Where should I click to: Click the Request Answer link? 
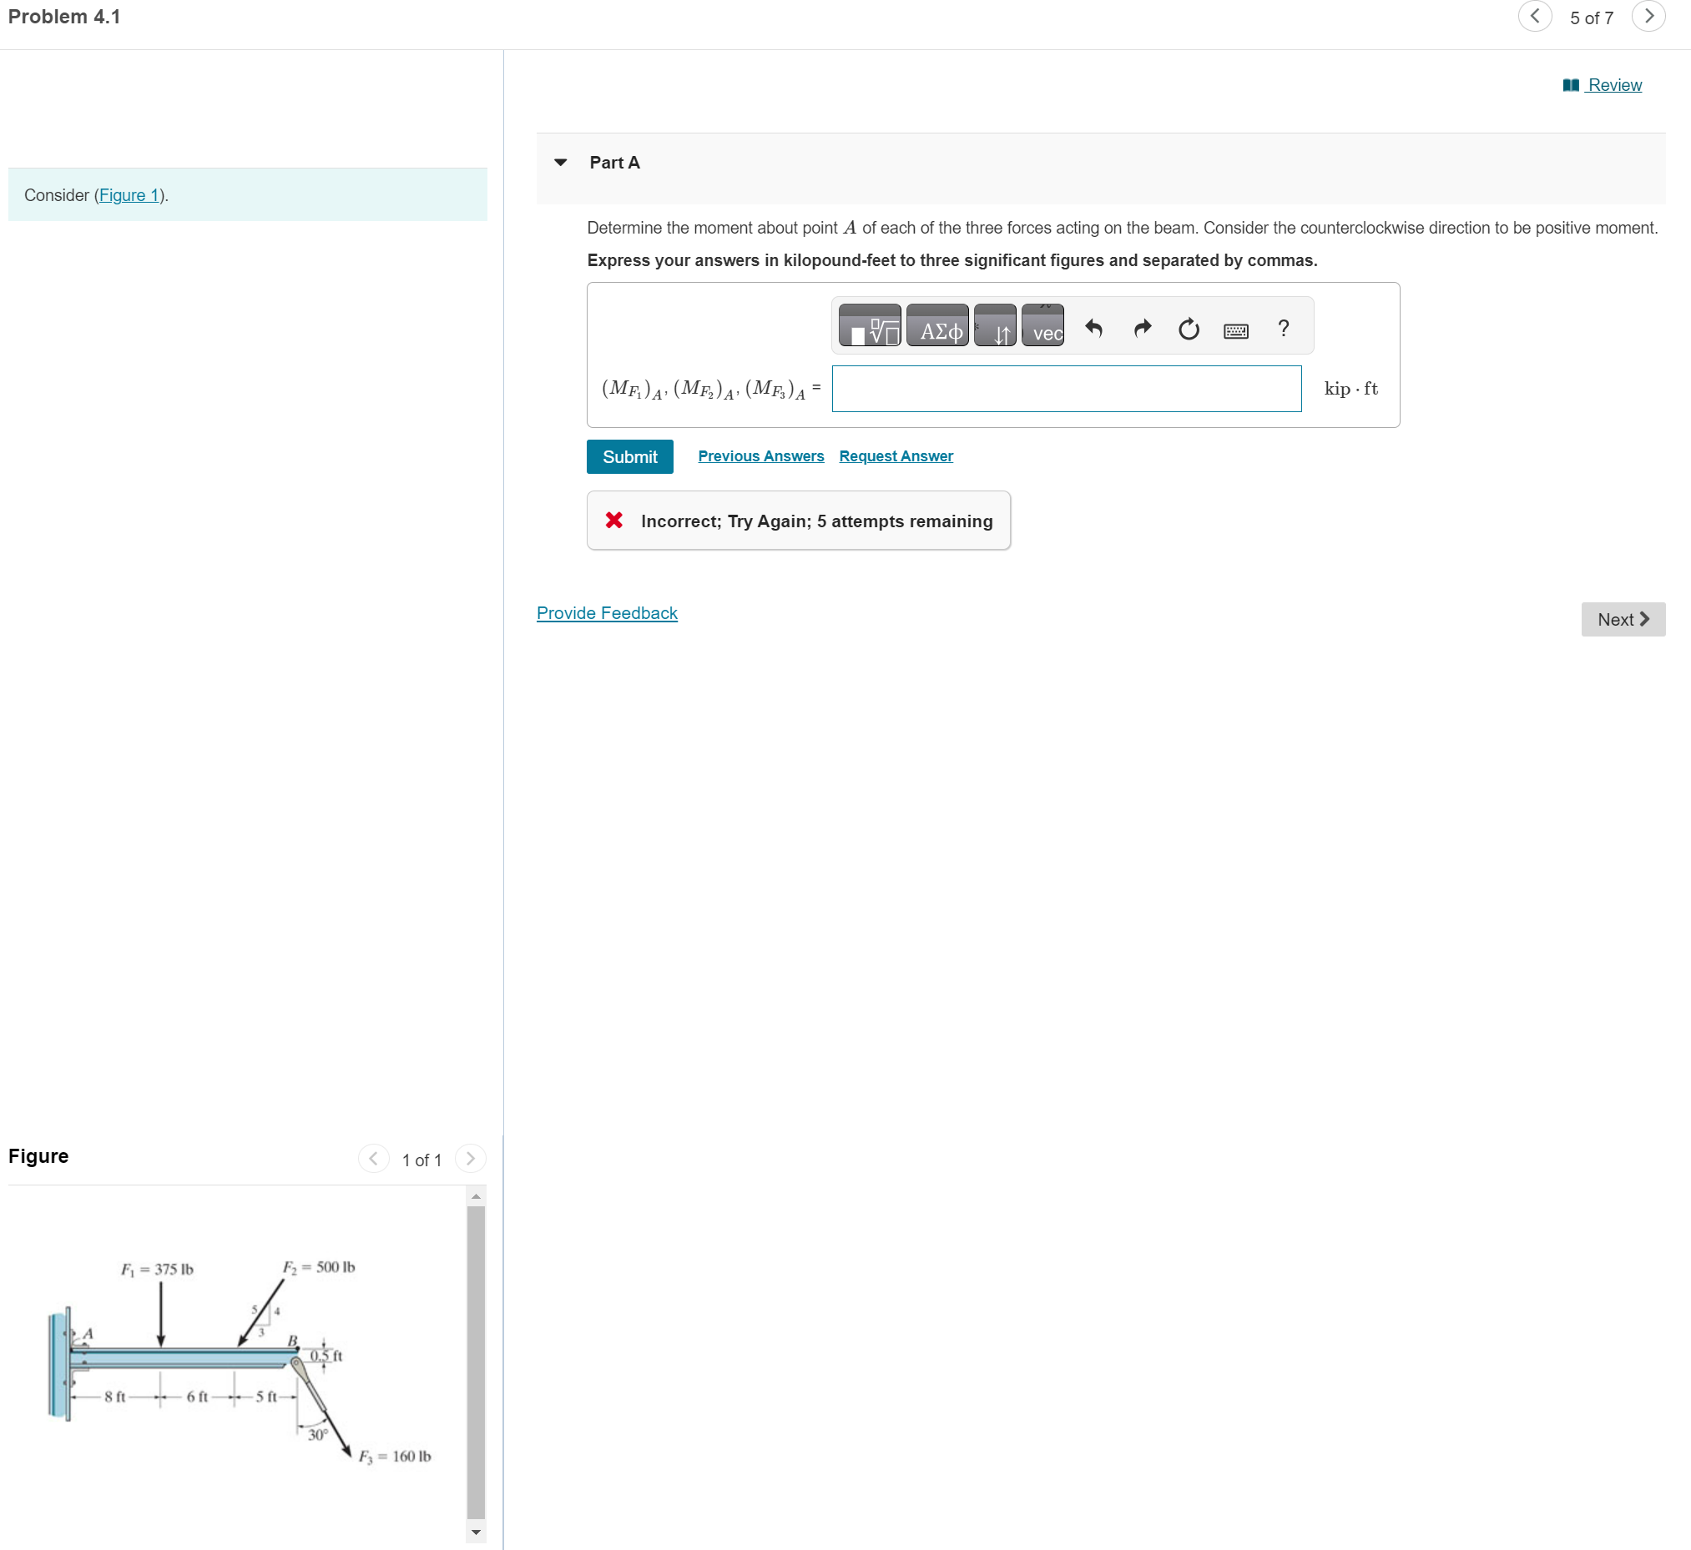(896, 455)
